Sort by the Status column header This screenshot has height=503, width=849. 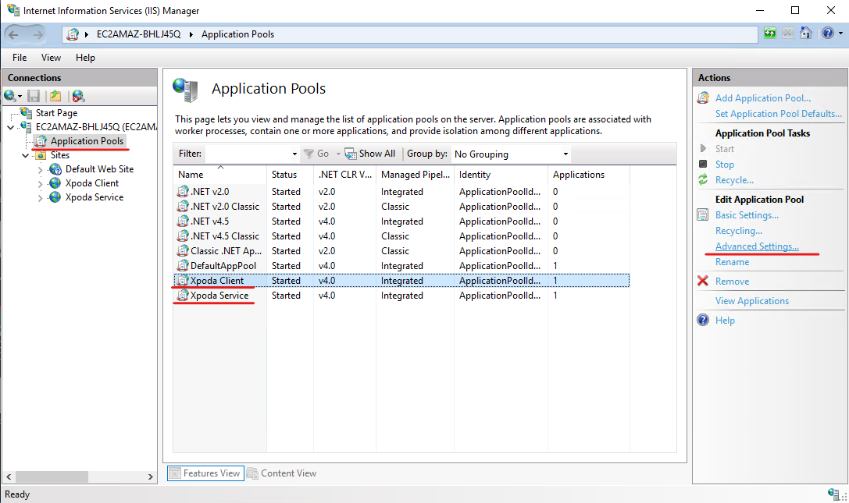point(291,175)
